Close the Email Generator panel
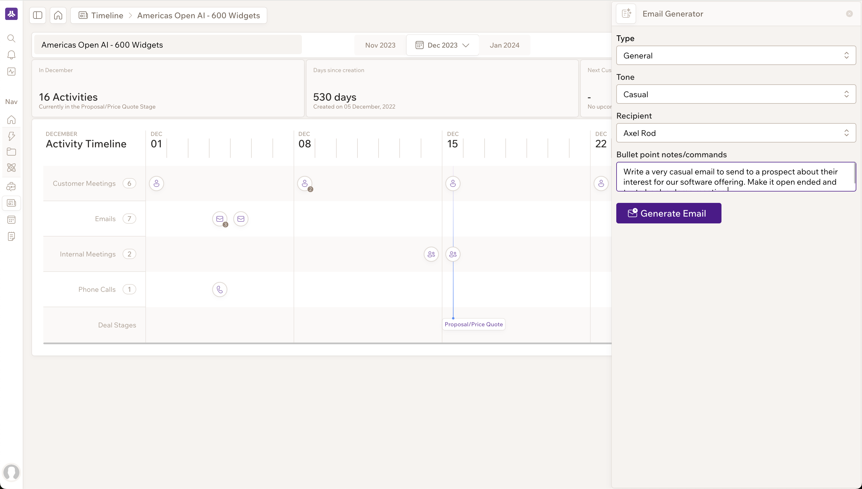Image resolution: width=862 pixels, height=489 pixels. pyautogui.click(x=849, y=14)
